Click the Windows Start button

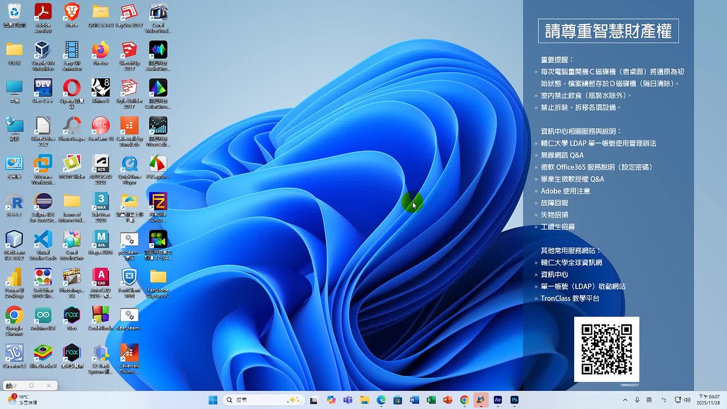click(213, 400)
